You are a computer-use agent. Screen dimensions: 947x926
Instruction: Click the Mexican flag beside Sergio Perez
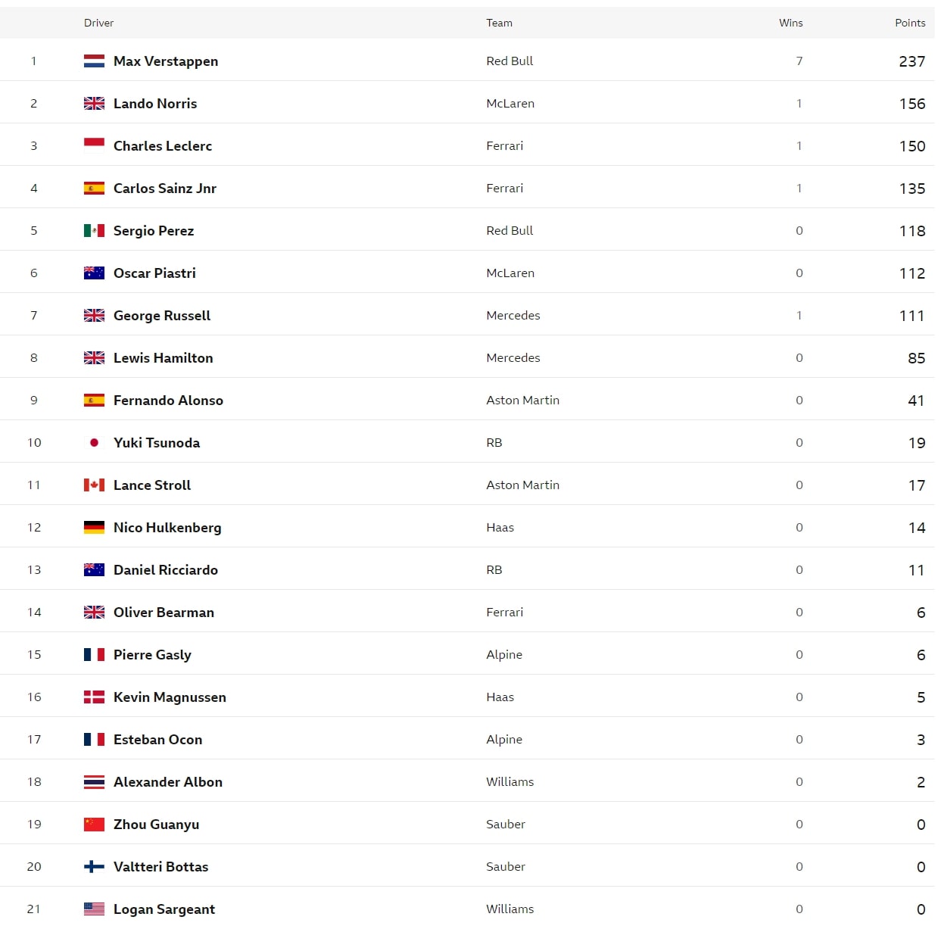pyautogui.click(x=94, y=231)
